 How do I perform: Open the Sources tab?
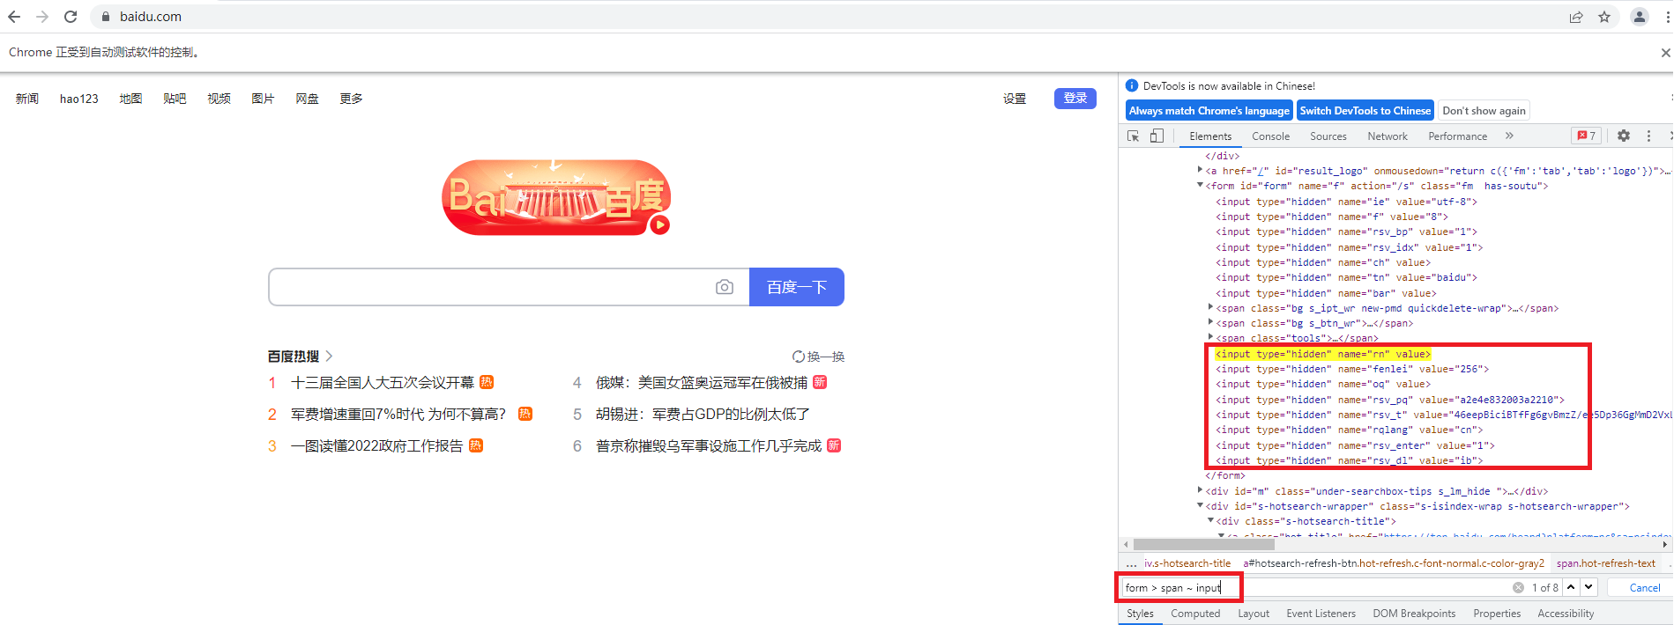point(1328,136)
